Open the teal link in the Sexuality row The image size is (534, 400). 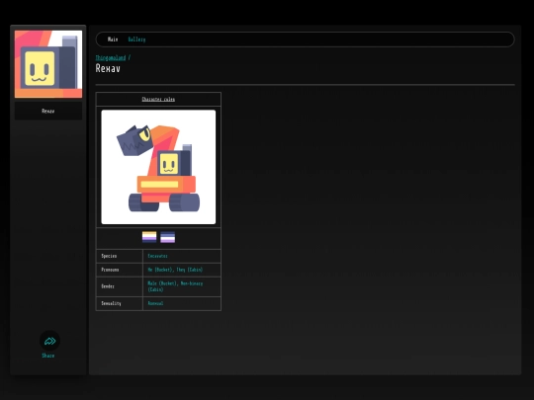point(155,303)
